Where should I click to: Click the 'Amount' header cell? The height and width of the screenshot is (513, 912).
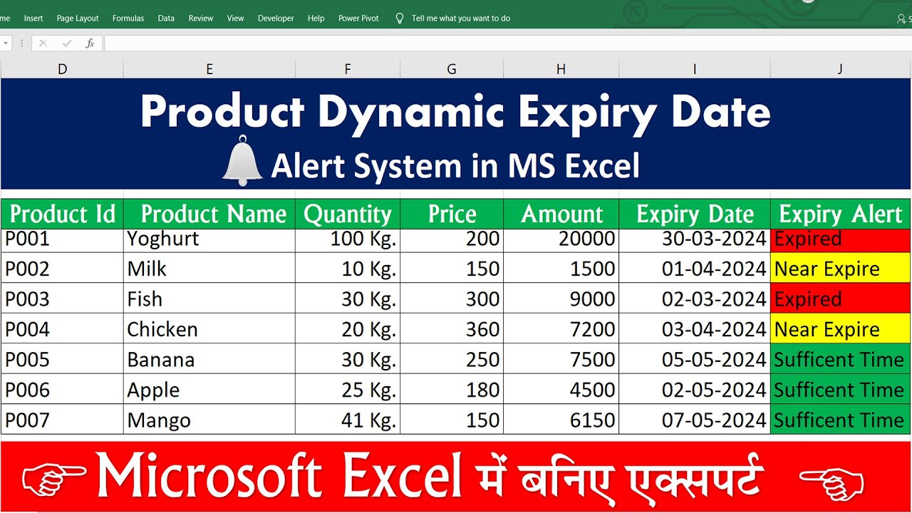click(x=561, y=214)
